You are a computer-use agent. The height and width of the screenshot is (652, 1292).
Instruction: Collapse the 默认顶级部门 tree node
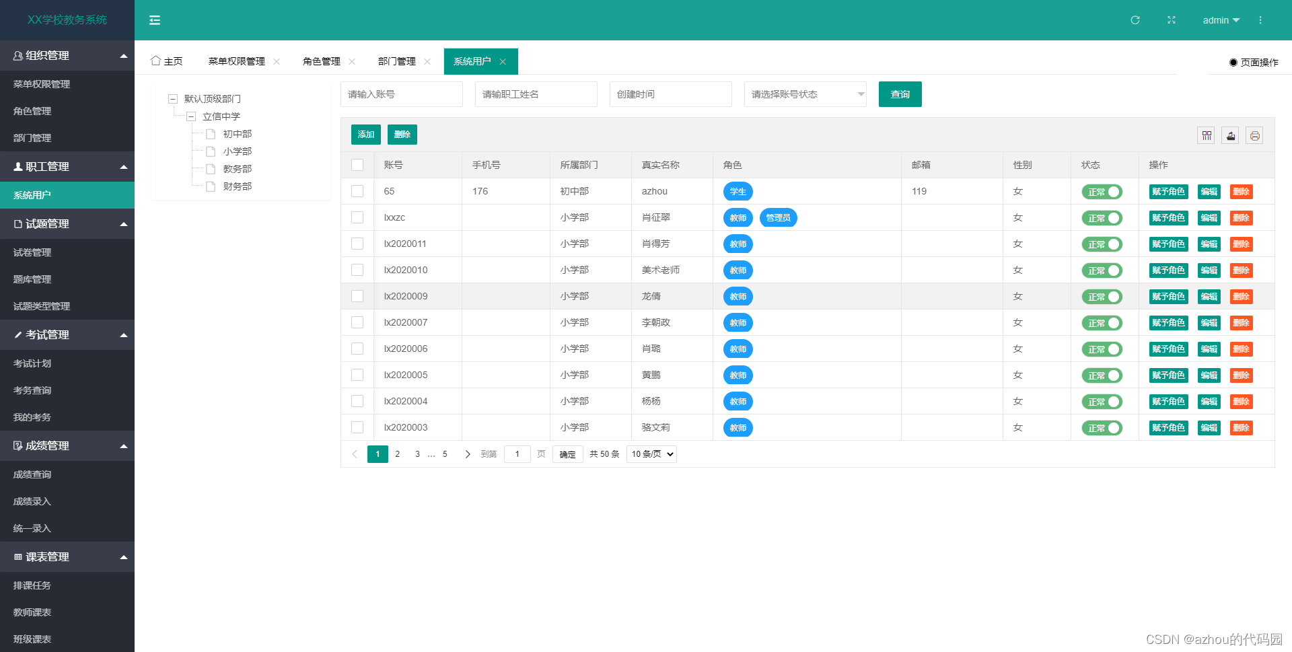click(x=172, y=99)
